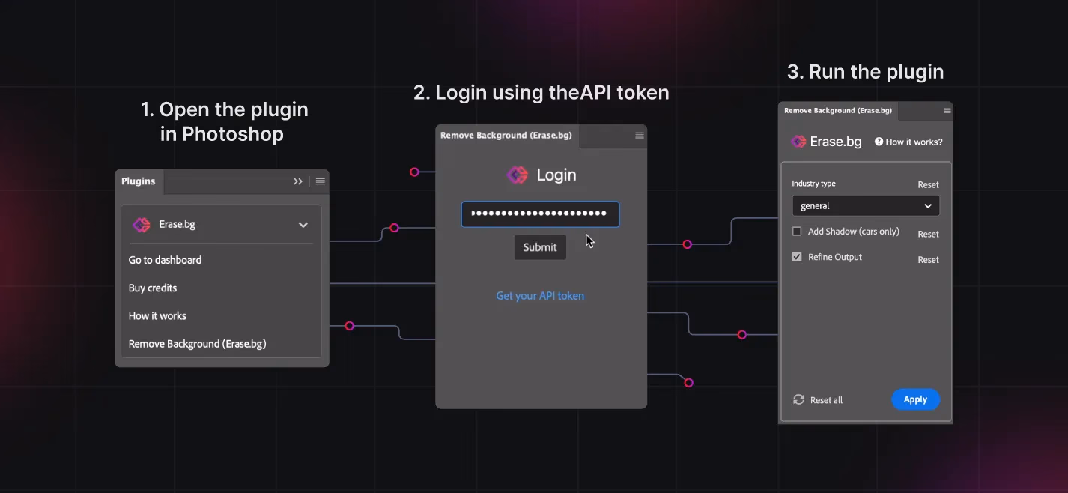This screenshot has width=1068, height=493.
Task: Open the Plugins panel hamburger menu
Action: tap(321, 181)
